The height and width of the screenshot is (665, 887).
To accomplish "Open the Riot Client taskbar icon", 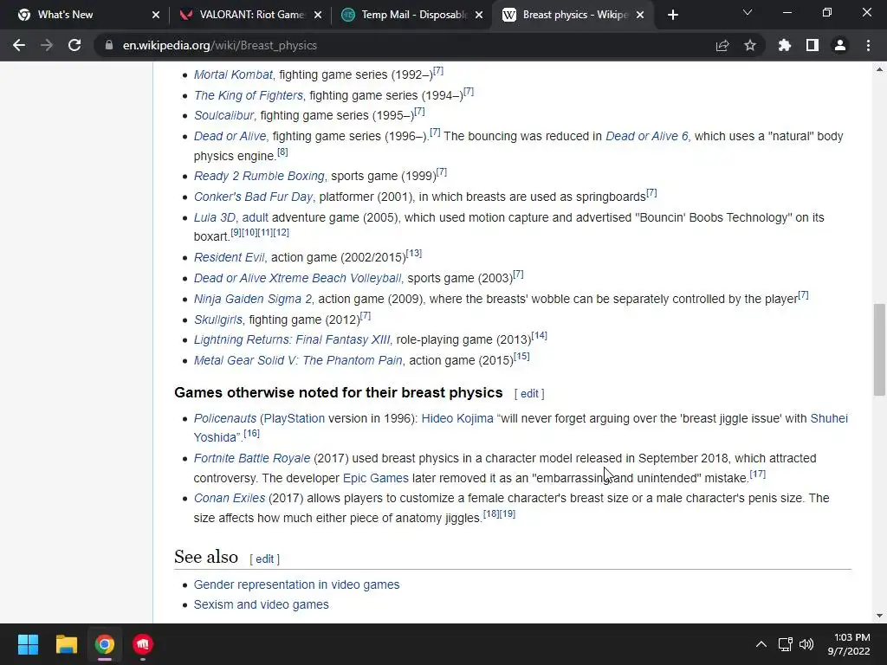I will coord(143,644).
